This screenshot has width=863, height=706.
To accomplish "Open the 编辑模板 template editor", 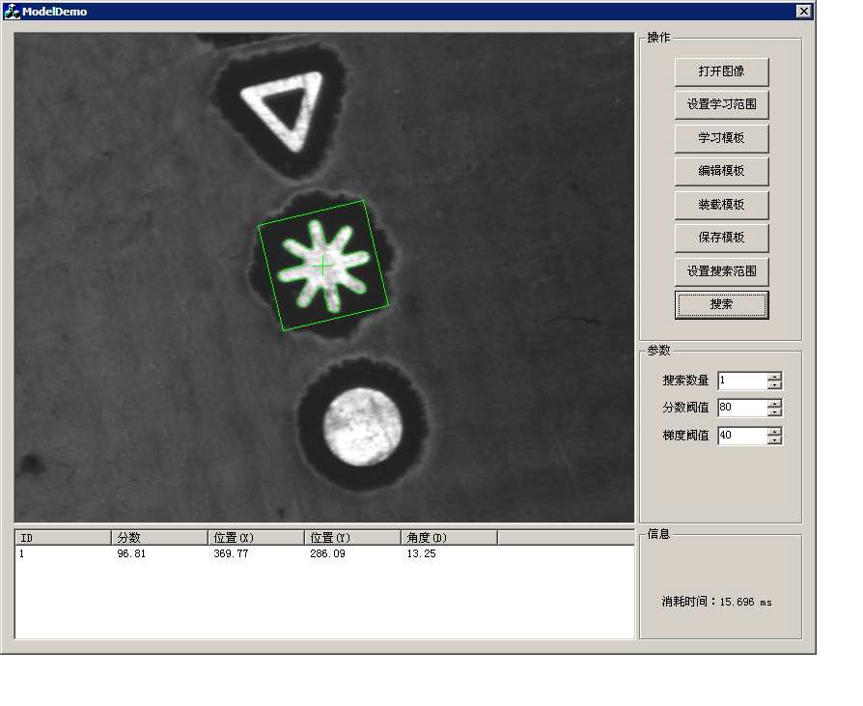I will pyautogui.click(x=721, y=171).
